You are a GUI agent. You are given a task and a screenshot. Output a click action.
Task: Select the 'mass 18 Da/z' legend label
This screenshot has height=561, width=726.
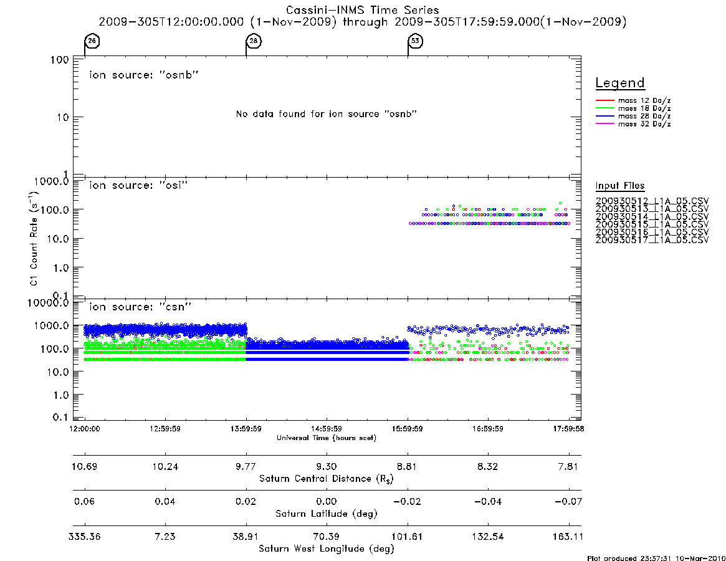pyautogui.click(x=644, y=108)
